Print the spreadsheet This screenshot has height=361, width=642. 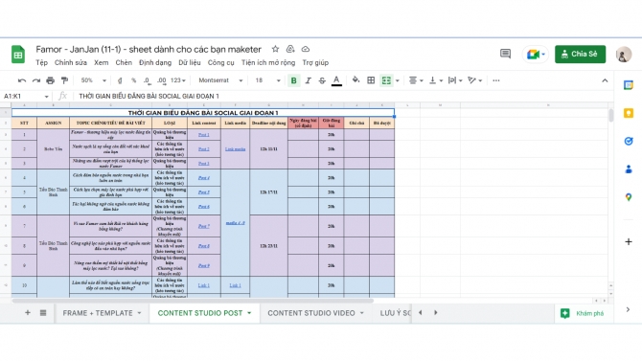(x=50, y=80)
